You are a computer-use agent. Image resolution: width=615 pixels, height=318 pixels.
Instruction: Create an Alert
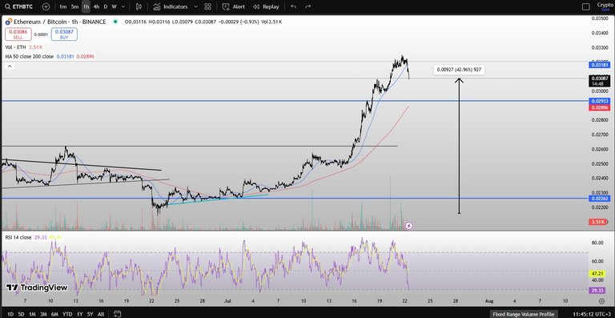point(233,6)
